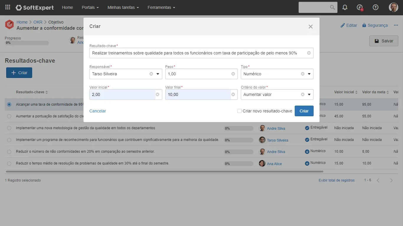Screen dimensions: 403x226
Task: Select radio for Implementar uma nova metodologia row
Action: point(9,128)
